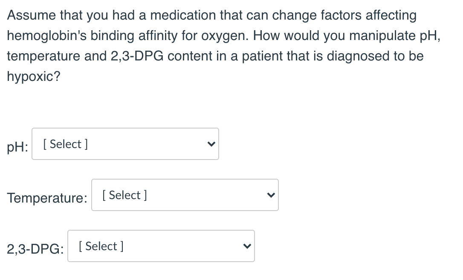Click the chevron arrow on the 2,3-DPG dropdown

coord(247,246)
